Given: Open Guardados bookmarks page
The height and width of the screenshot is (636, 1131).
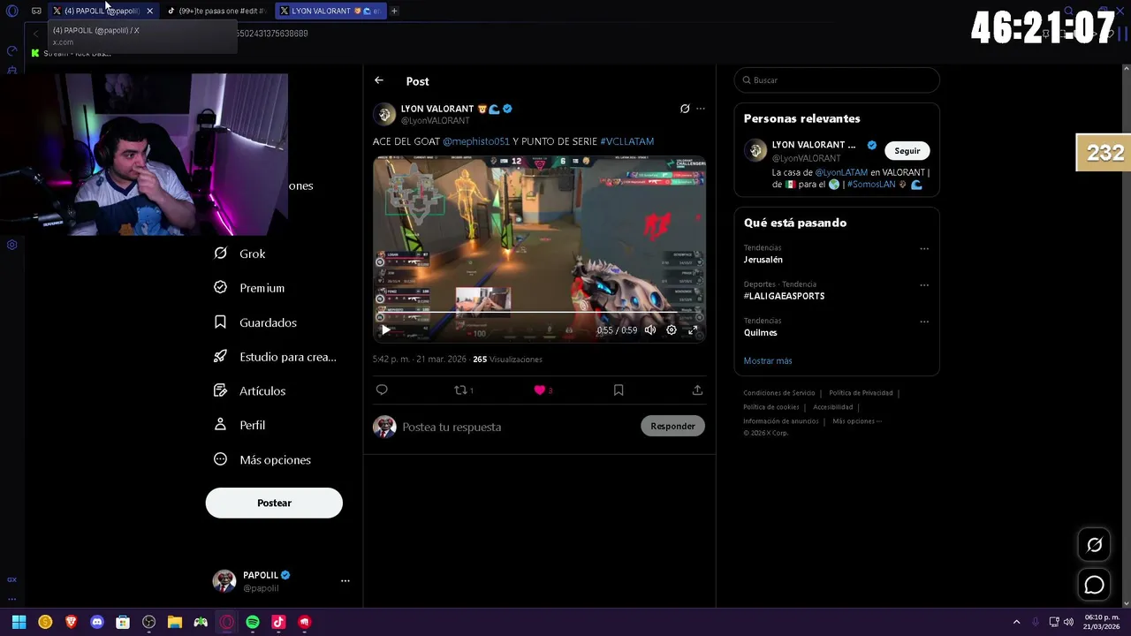Looking at the screenshot, I should [255, 322].
